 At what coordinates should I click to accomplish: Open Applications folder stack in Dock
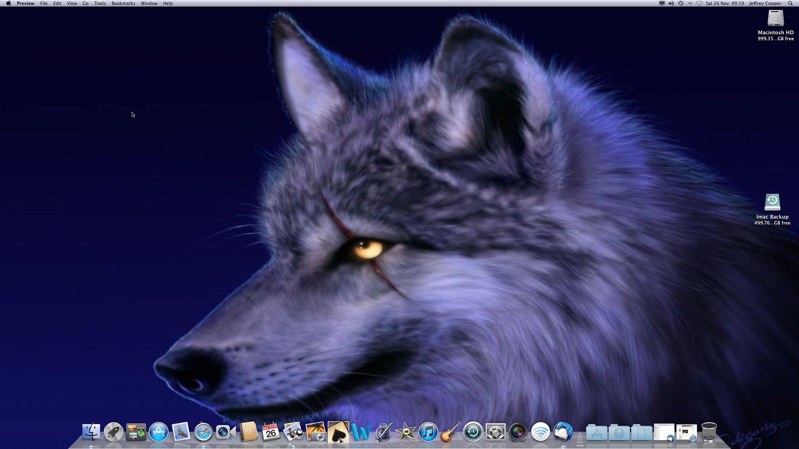pos(596,432)
